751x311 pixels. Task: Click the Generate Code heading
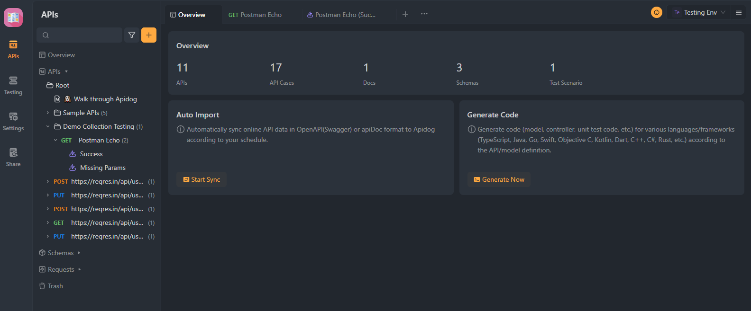tap(493, 115)
